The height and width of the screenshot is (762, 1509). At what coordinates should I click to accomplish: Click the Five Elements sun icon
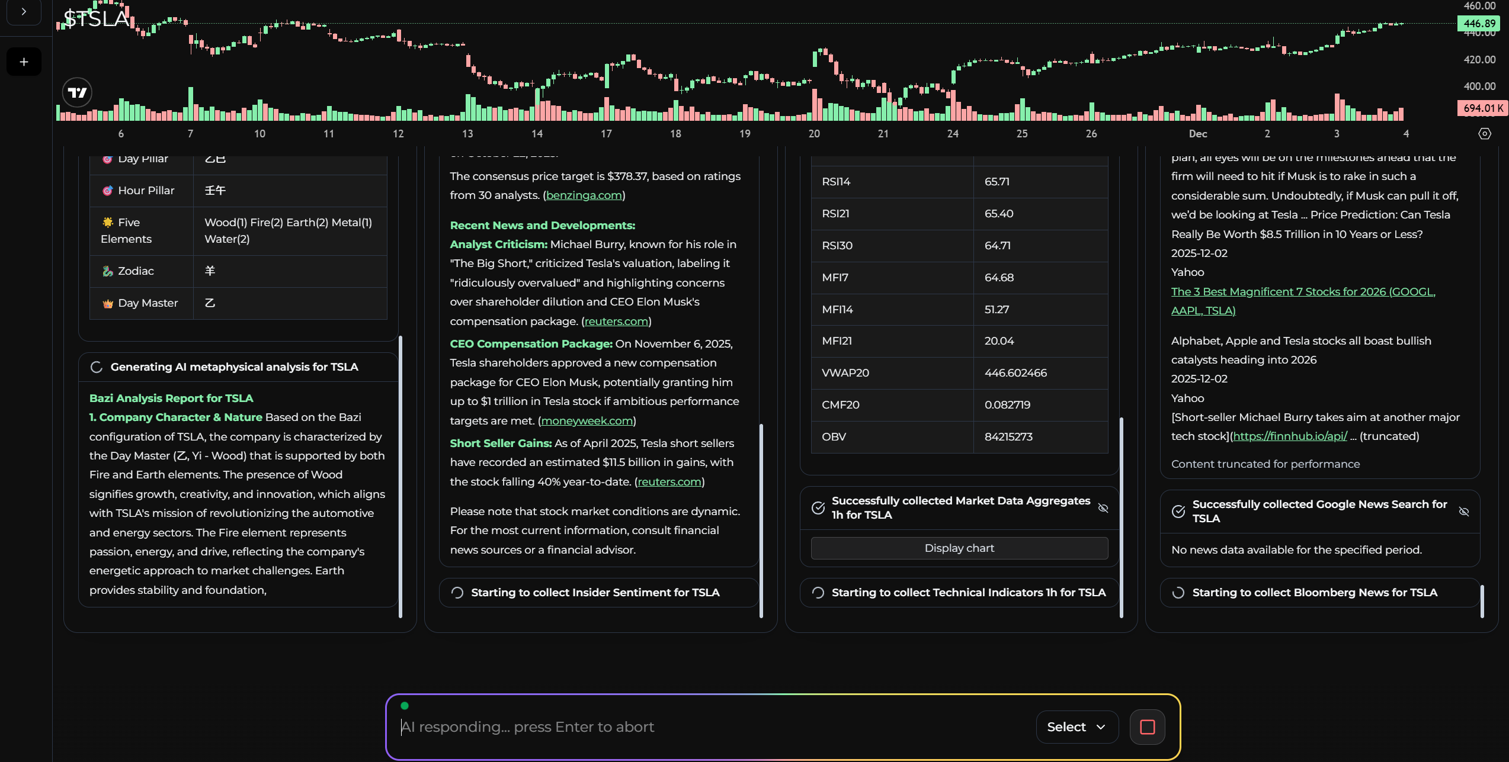[108, 223]
